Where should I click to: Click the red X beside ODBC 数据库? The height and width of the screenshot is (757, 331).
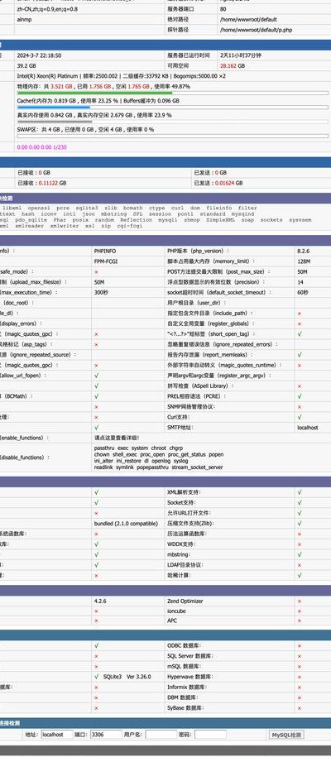(300, 645)
